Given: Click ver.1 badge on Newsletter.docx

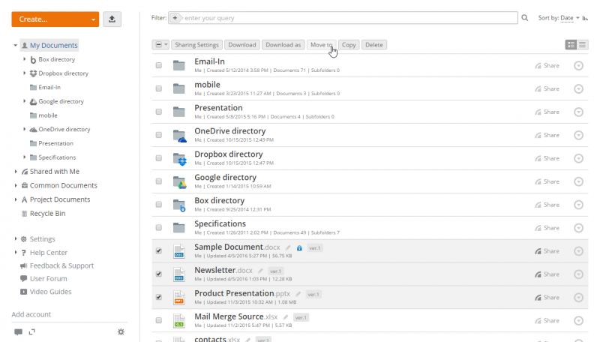Looking at the screenshot, I should point(275,271).
